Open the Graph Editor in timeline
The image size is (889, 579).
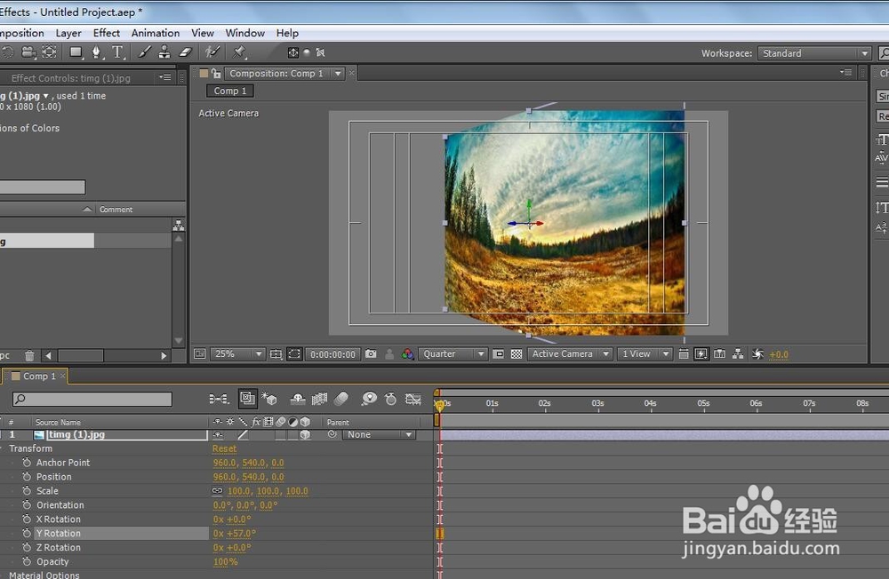click(413, 399)
